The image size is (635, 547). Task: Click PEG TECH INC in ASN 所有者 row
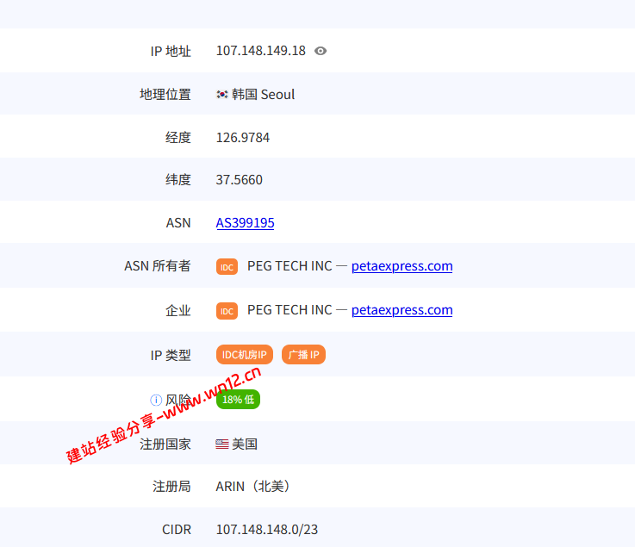click(289, 266)
